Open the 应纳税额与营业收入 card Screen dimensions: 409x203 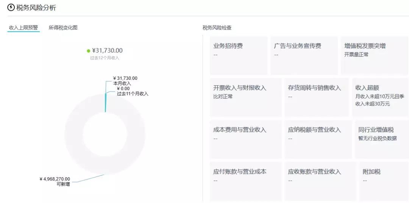point(318,139)
